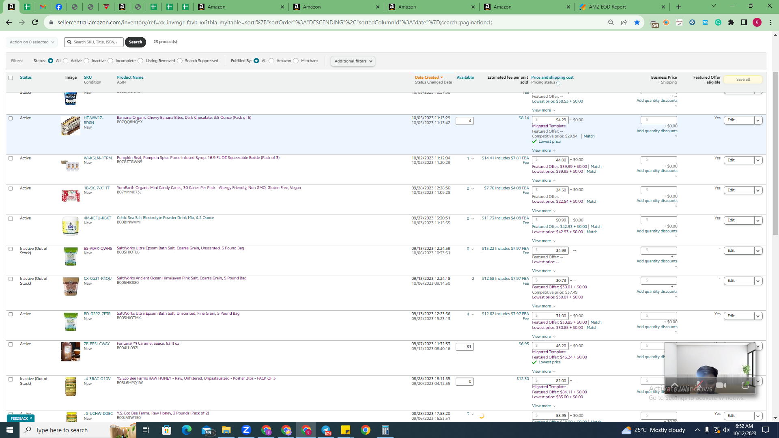Check the Pumpkin Spice Syrup row checkbox
The width and height of the screenshot is (779, 438).
point(11,158)
